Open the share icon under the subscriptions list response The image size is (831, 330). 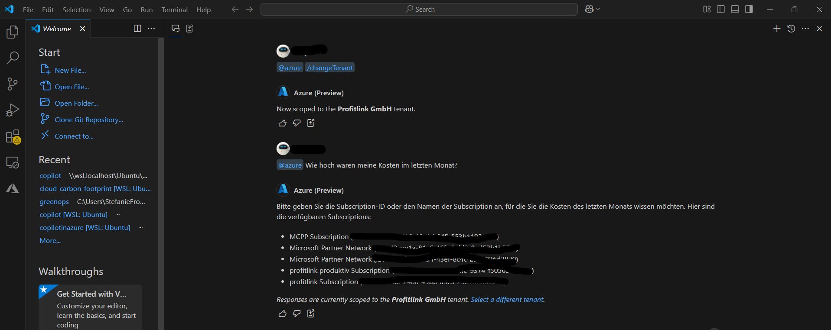tap(311, 314)
